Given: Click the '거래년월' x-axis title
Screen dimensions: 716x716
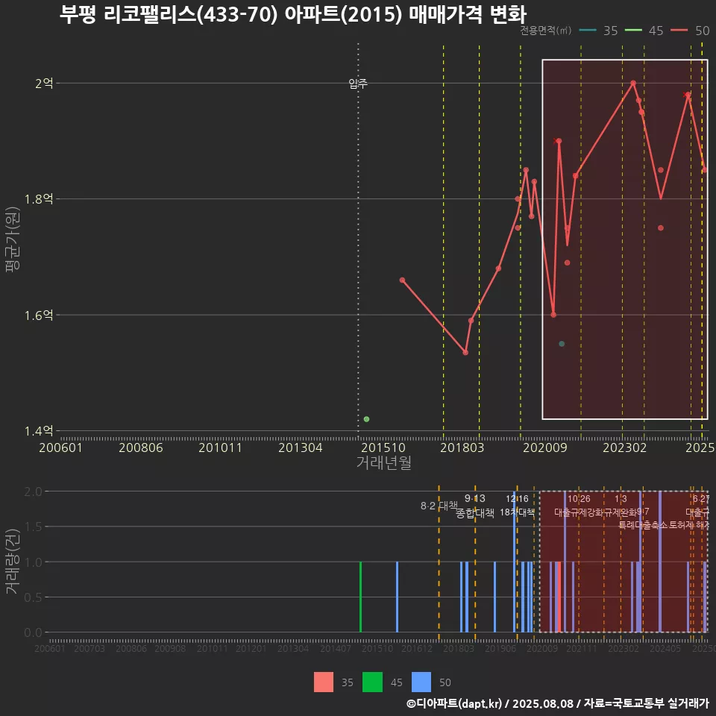Looking at the screenshot, I should (x=383, y=462).
